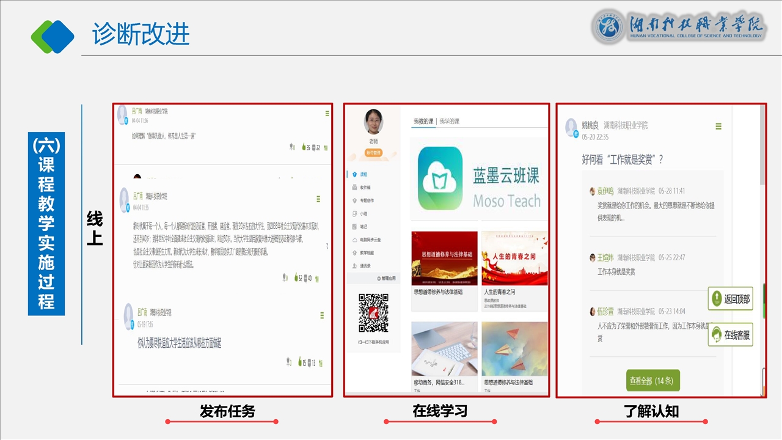Expand options menu on the 05-19 post
This screenshot has height=440, width=782.
pos(322,315)
